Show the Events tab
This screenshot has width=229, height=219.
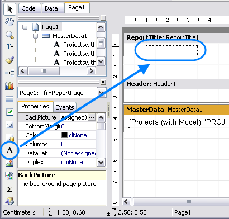65,107
